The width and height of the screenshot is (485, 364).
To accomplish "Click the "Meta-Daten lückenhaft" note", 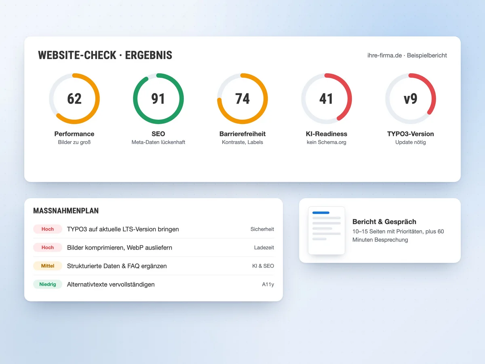I will (158, 142).
